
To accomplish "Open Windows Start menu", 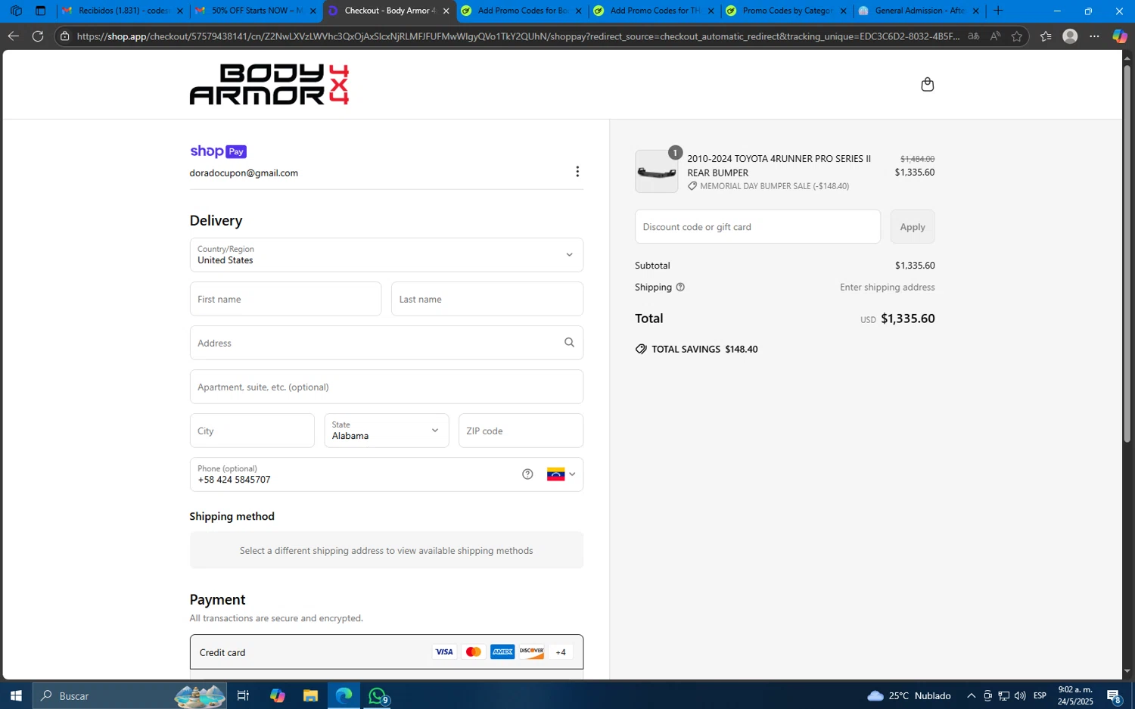I will tap(16, 695).
